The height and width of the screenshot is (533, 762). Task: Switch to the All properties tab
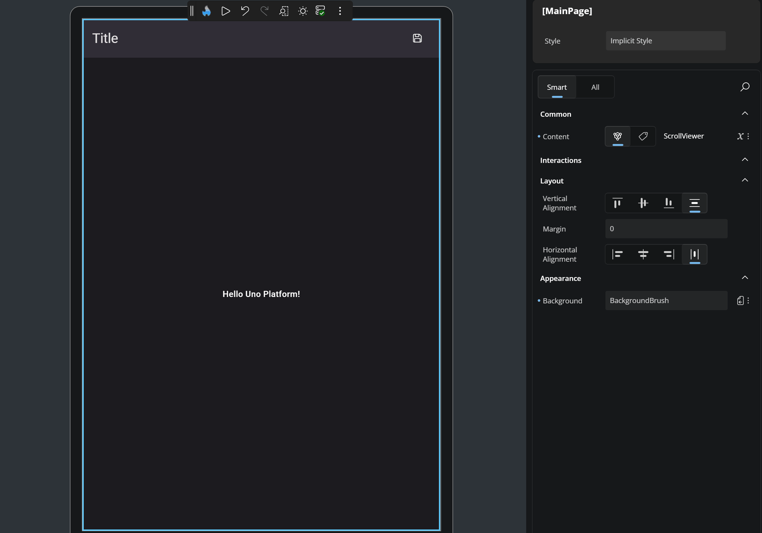595,87
